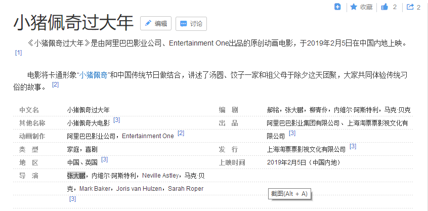The width and height of the screenshot is (428, 211).
Task: Click the 截图(Alt + A) tooltip
Action: click(x=289, y=194)
